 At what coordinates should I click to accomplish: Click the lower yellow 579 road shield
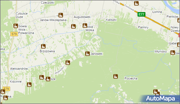coord(6,89)
